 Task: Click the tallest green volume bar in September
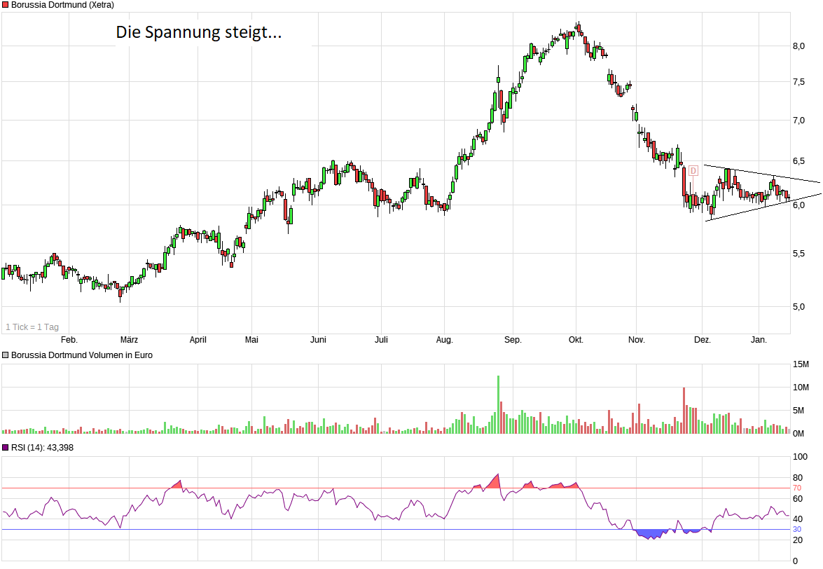point(498,404)
